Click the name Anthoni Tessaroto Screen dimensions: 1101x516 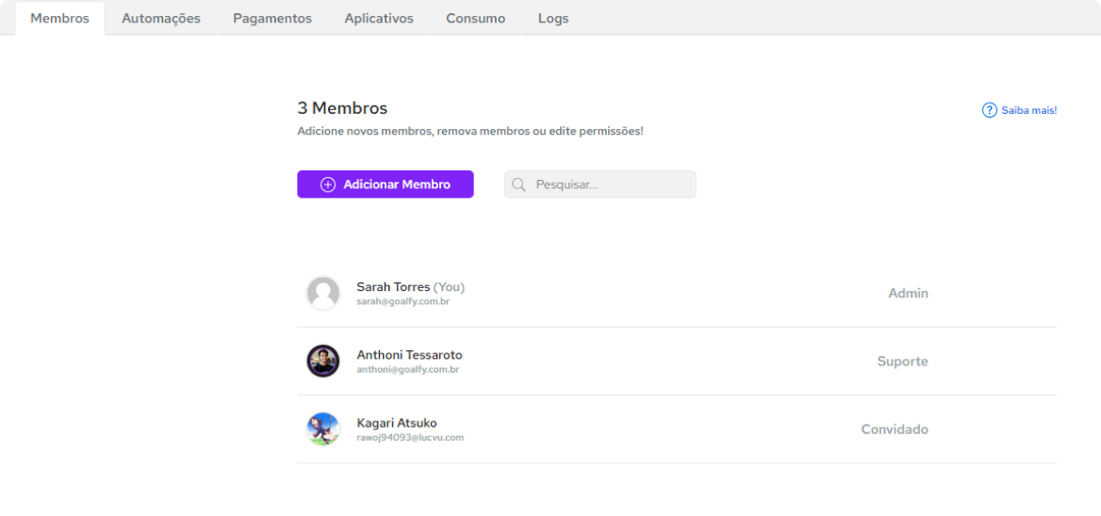pyautogui.click(x=409, y=355)
